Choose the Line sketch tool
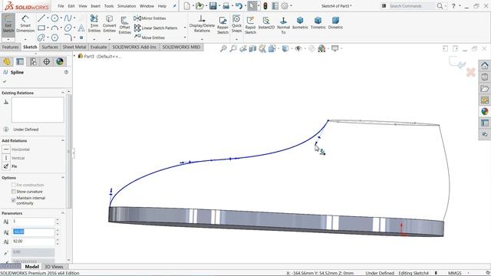 tap(41, 18)
